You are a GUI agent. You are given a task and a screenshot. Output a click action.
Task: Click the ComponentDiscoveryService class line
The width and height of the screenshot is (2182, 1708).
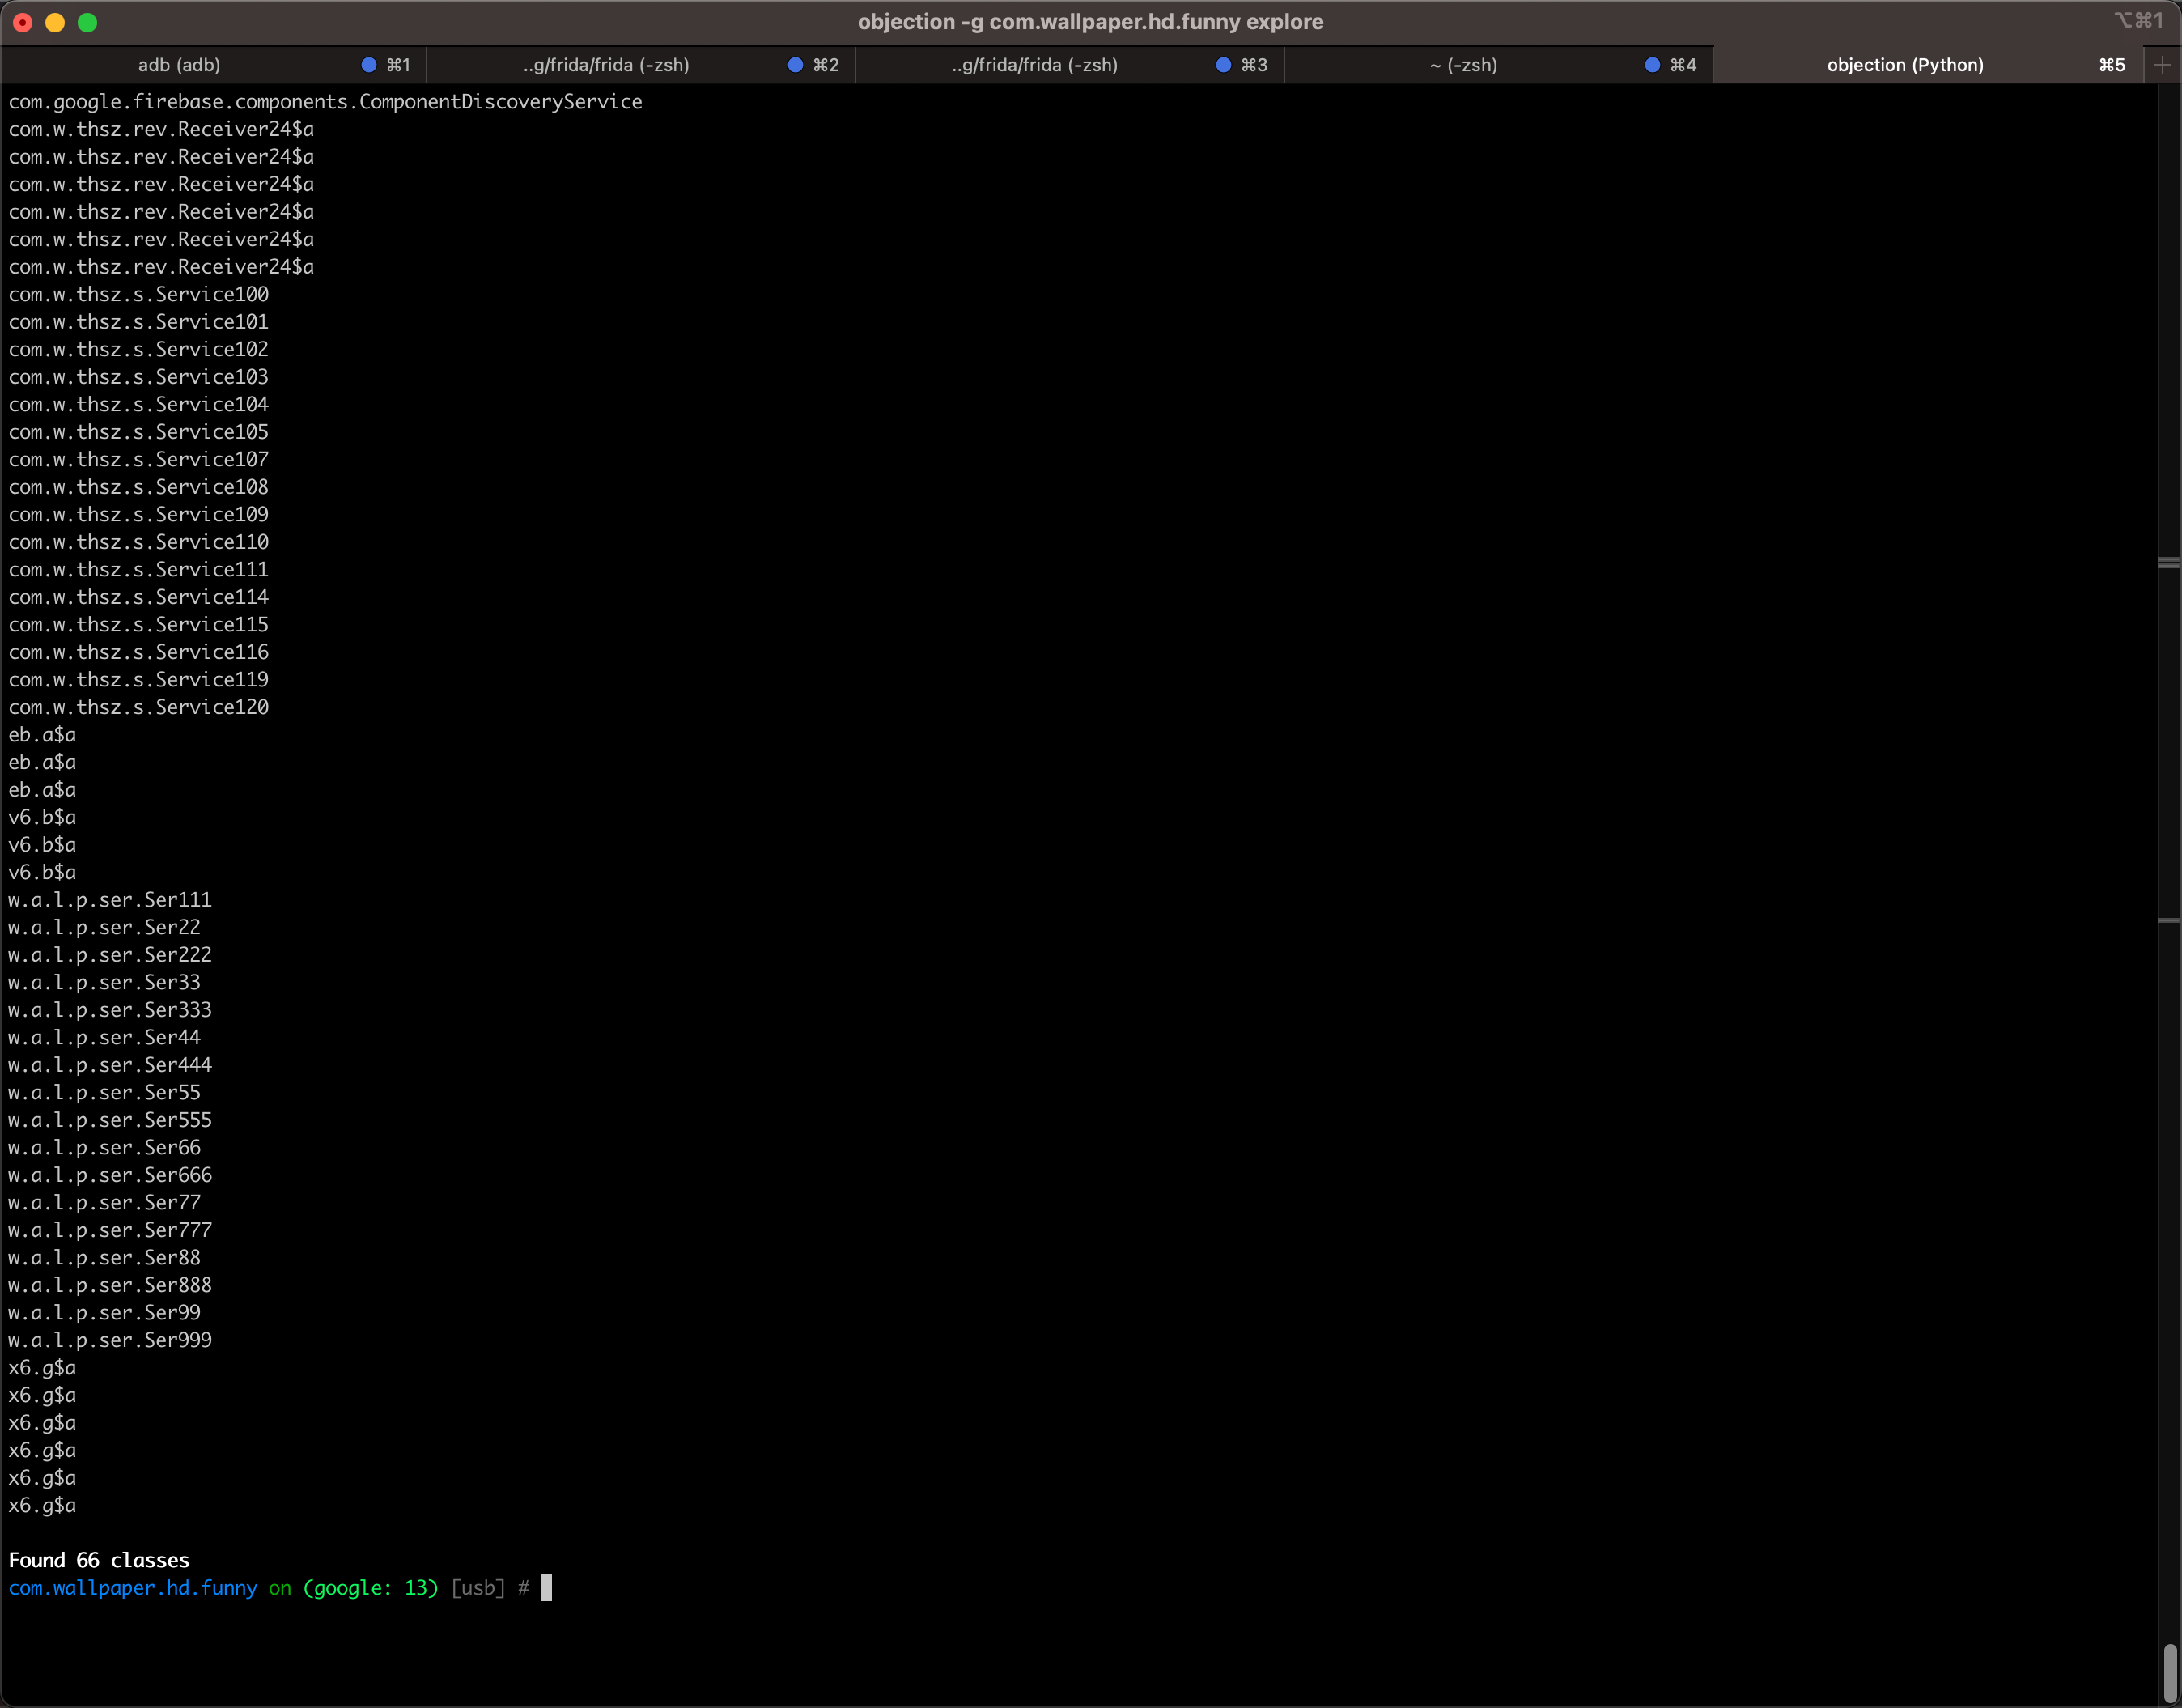pos(326,102)
